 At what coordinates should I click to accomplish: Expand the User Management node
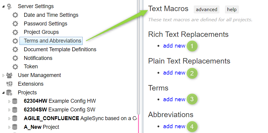click(3, 75)
